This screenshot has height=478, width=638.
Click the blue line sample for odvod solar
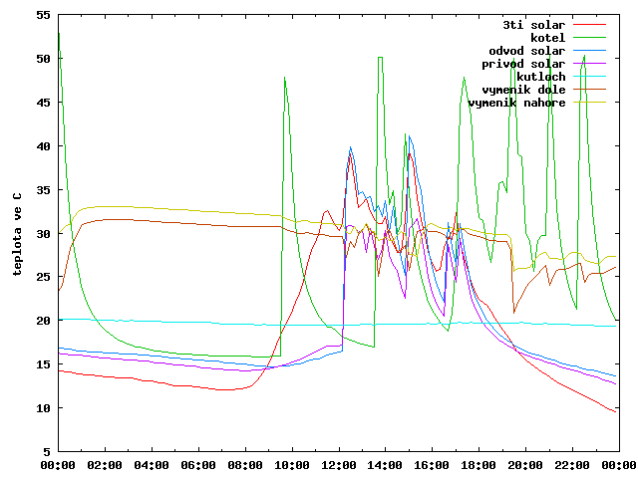589,51
